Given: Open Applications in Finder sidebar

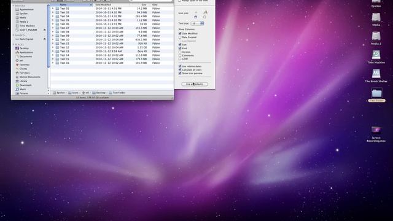Looking at the screenshot, I should pyautogui.click(x=25, y=52).
